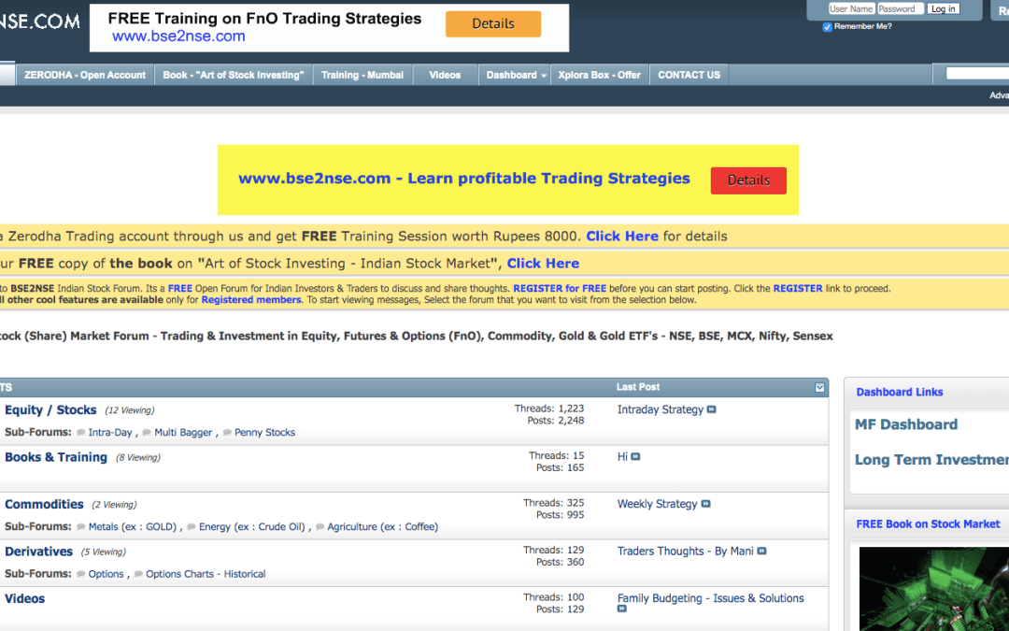The width and height of the screenshot is (1009, 631).
Task: Click green stock market book thumbnail
Action: [933, 589]
